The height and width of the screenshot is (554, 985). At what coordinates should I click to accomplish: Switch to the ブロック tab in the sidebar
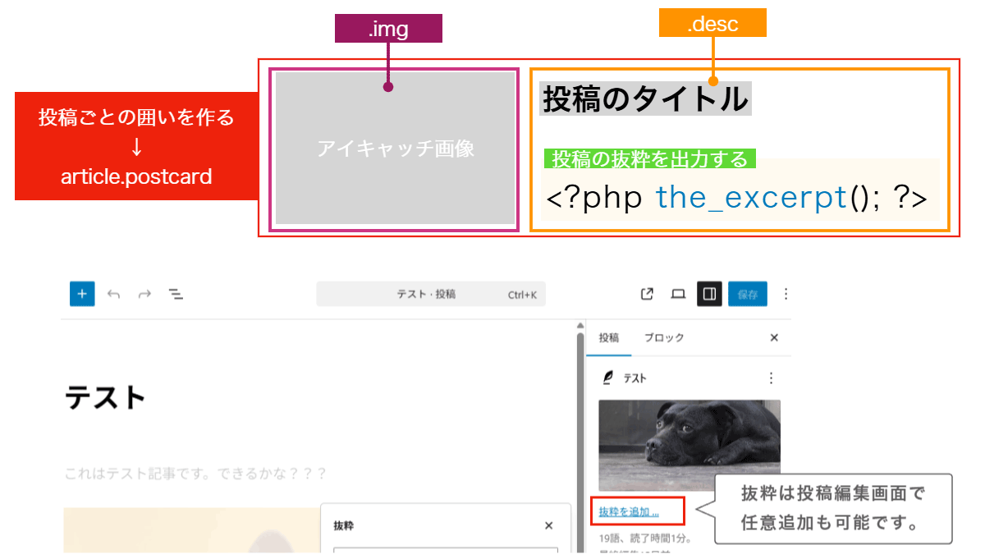coord(663,338)
